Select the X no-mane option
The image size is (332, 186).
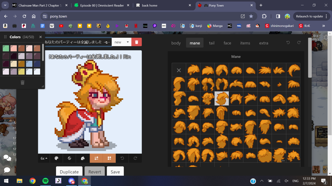pyautogui.click(x=179, y=70)
